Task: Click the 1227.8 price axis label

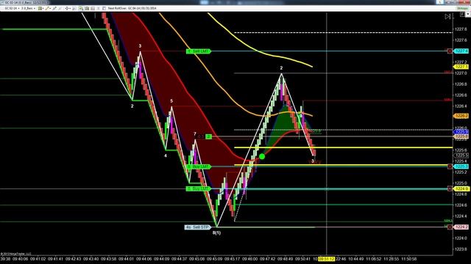Action: (461, 29)
